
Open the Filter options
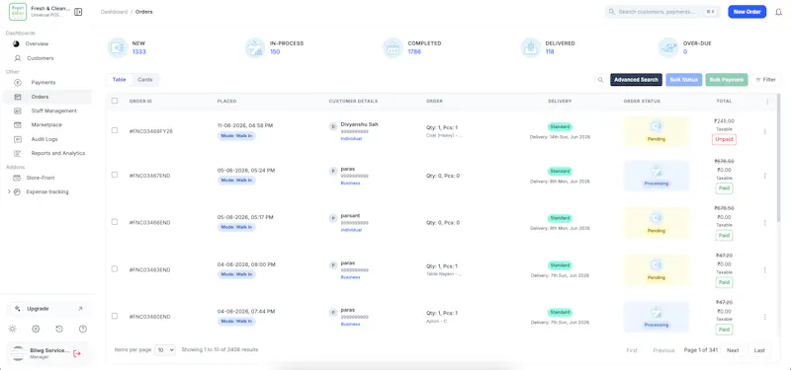(x=765, y=80)
